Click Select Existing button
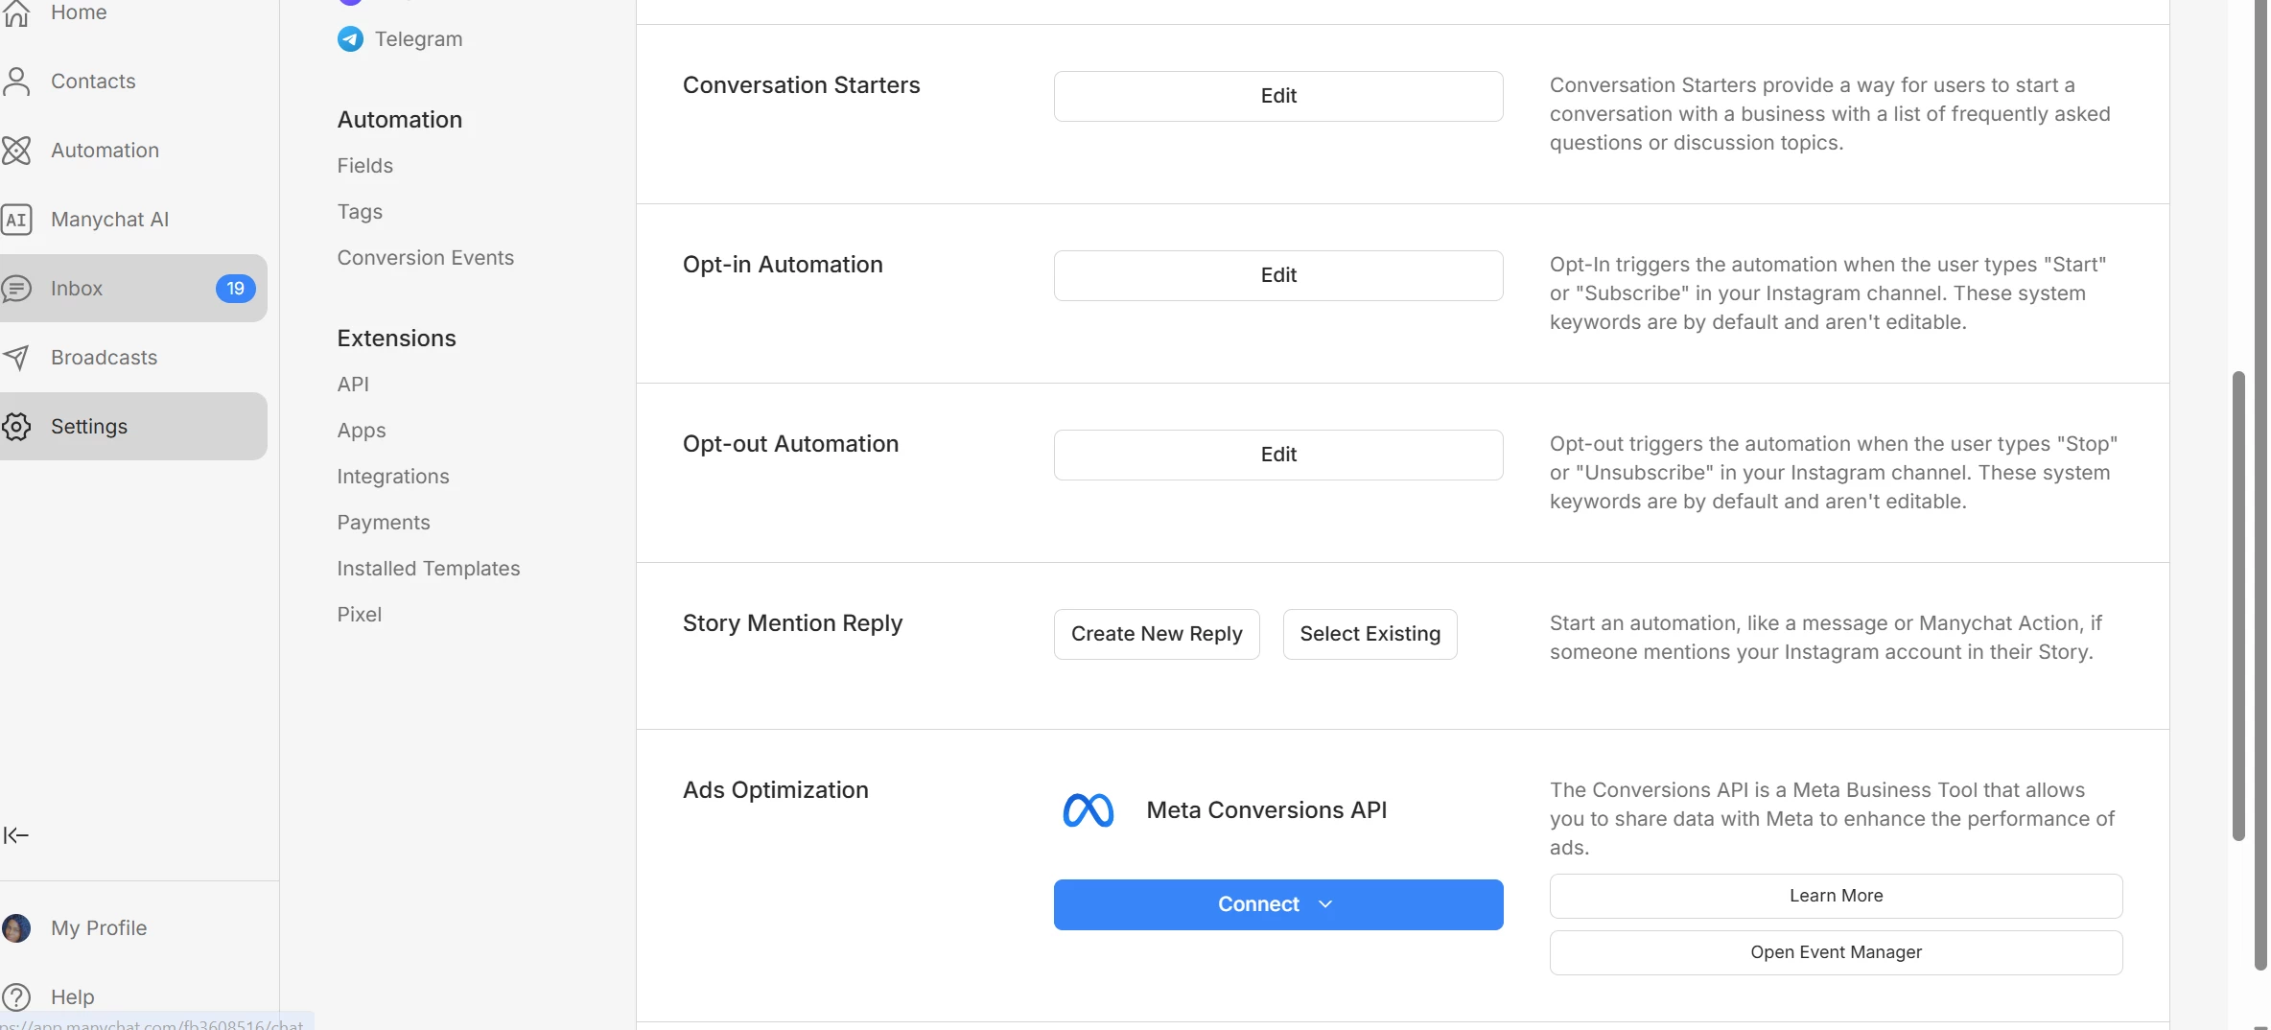This screenshot has width=2271, height=1030. (x=1370, y=634)
